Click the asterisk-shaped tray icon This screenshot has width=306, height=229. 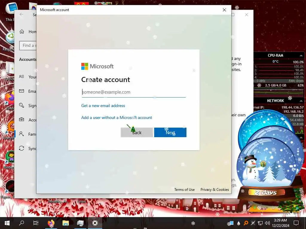[253, 223]
